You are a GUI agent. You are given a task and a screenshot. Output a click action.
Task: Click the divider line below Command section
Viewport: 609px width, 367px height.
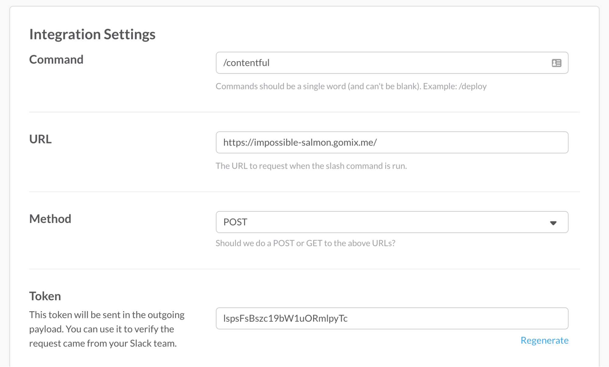[x=304, y=112]
